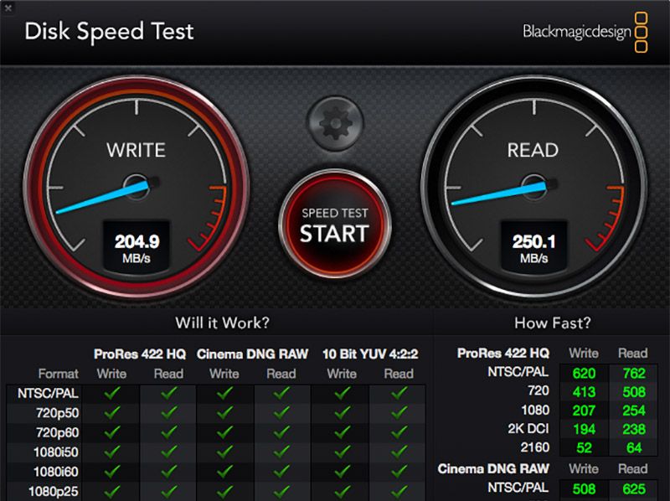Click the NTSC/PAL ProRes 422 HQ Write checkmark
Viewport: 670px width, 501px height.
111,392
